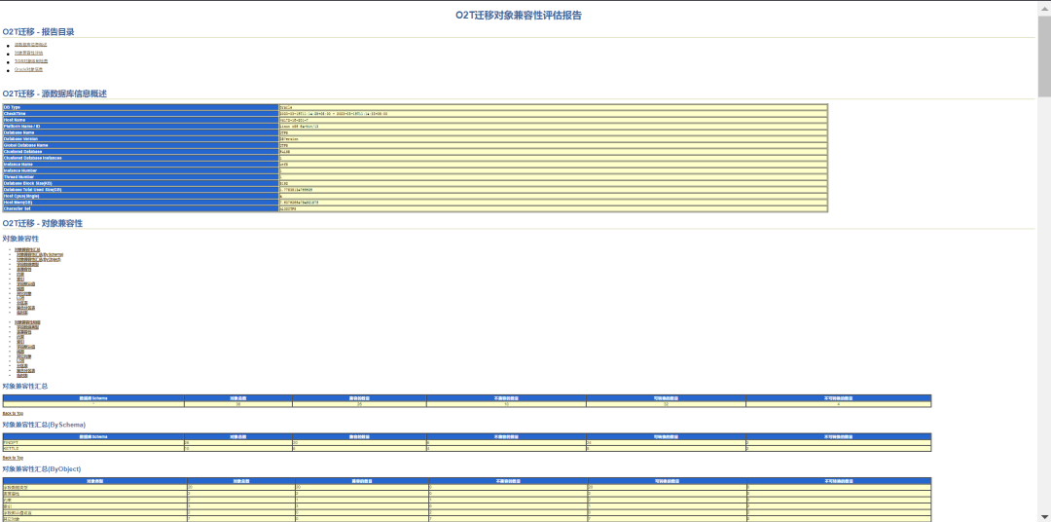Click the Platform Name / ID value cell
The height and width of the screenshot is (522, 1051).
coord(554,127)
